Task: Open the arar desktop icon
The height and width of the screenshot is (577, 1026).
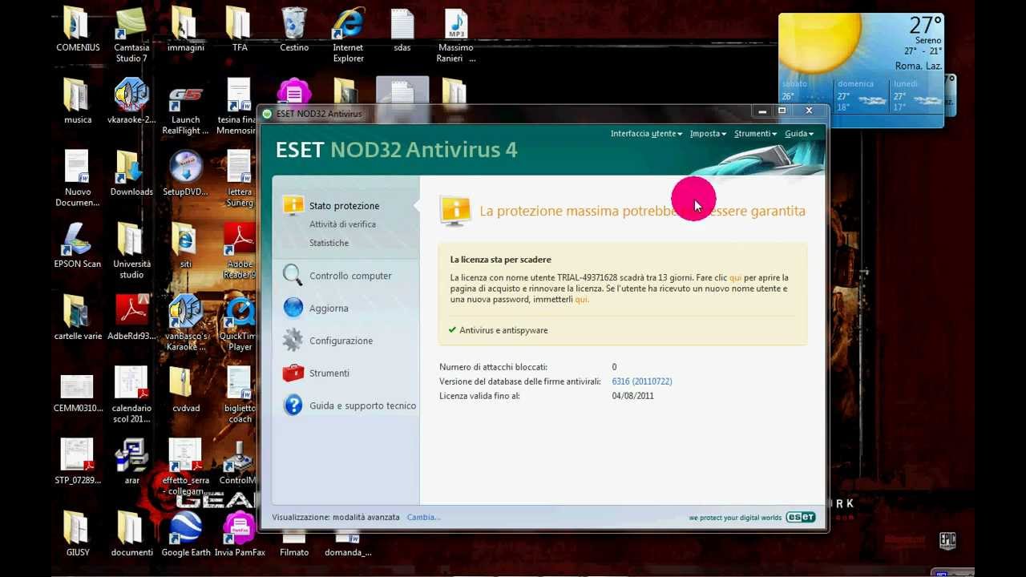Action: click(131, 462)
